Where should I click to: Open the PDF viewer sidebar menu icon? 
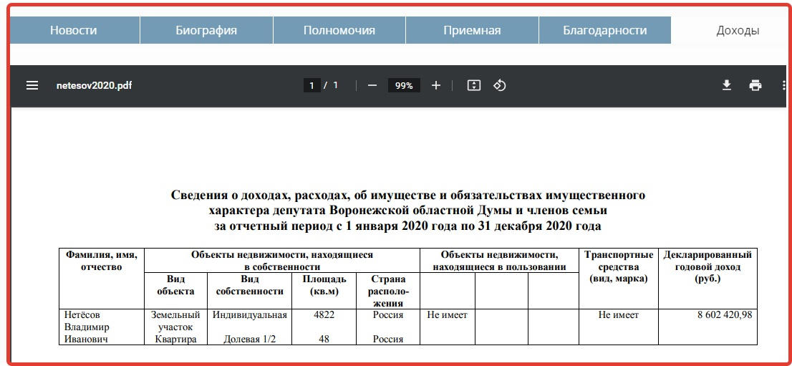[32, 85]
